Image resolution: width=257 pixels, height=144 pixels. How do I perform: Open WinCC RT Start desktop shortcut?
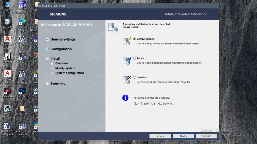click(22, 60)
